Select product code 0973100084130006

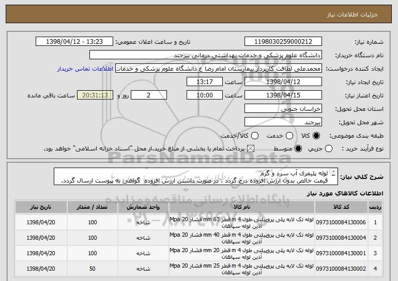[x=341, y=223]
